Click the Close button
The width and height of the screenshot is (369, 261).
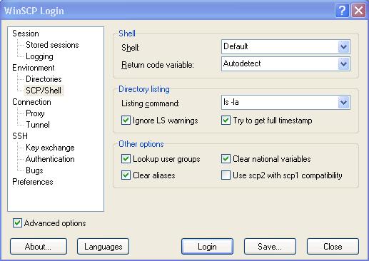(x=333, y=247)
